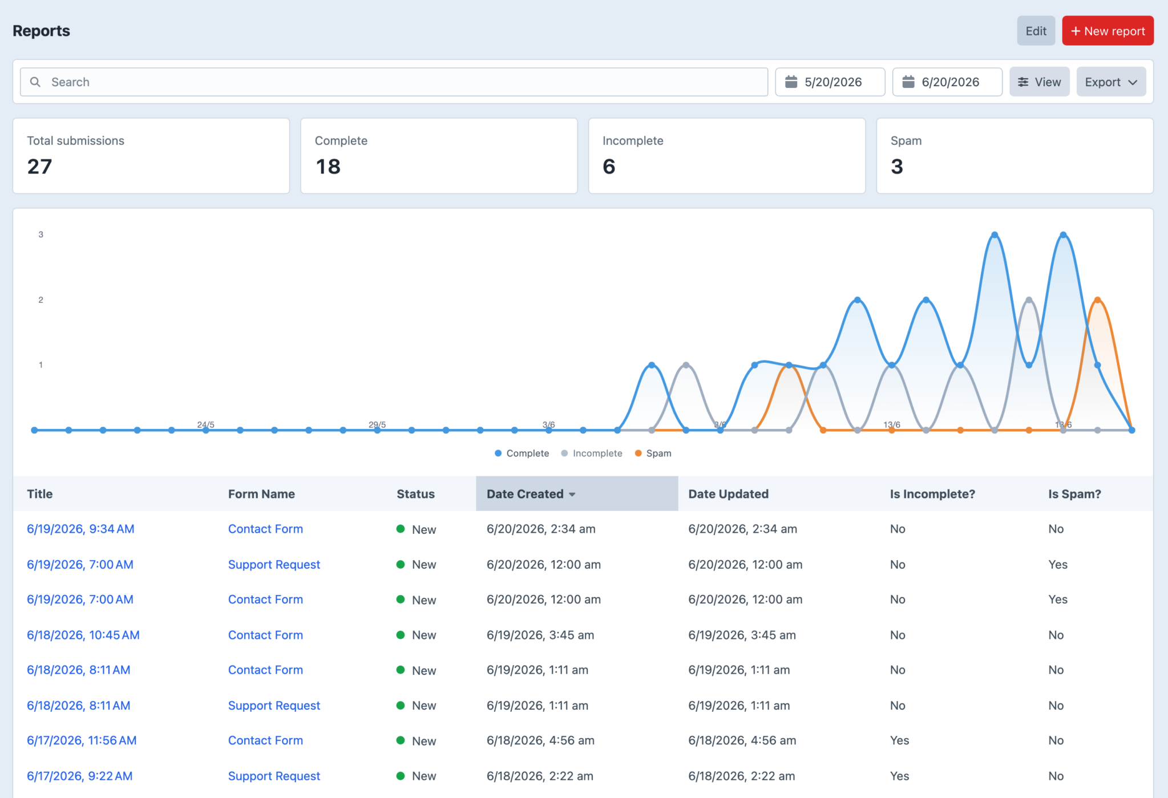
Task: Click the '6/18/2026, 4:56 am' Date Updated cell
Action: click(742, 740)
